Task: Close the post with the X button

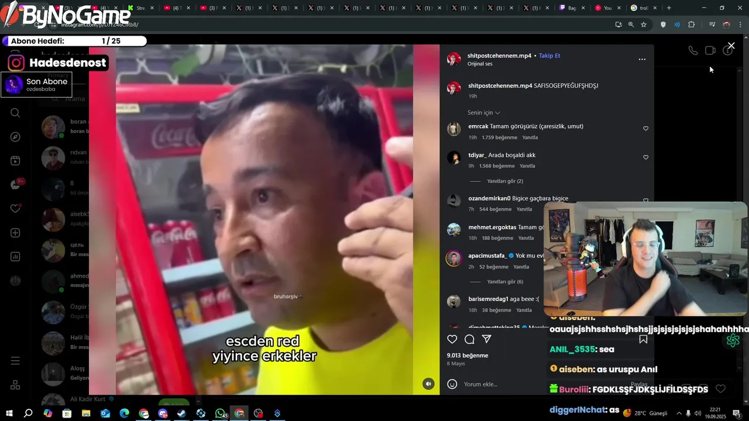Action: pos(731,46)
